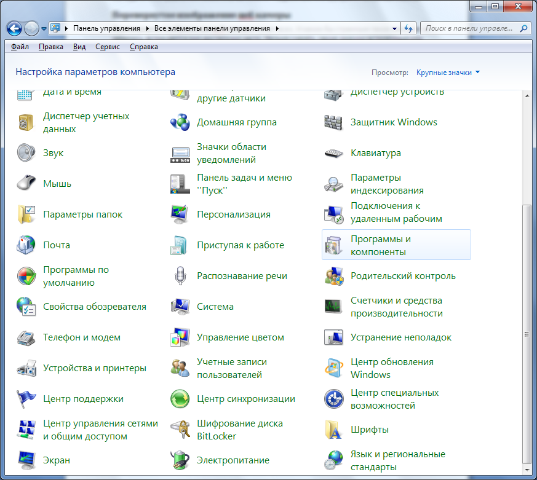
Task: Click the address bar refresh button
Action: (x=408, y=28)
